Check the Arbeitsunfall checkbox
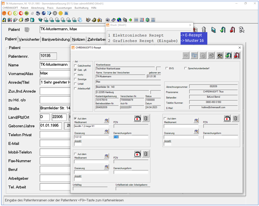This screenshot has height=206, width=259. tap(75, 88)
